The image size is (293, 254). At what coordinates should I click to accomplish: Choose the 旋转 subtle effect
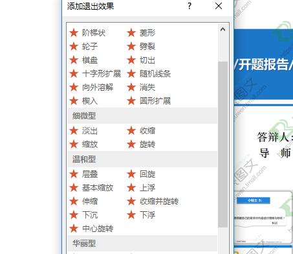coord(141,144)
